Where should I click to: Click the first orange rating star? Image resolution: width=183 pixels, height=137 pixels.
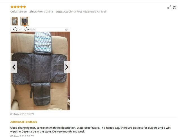coord(12,7)
